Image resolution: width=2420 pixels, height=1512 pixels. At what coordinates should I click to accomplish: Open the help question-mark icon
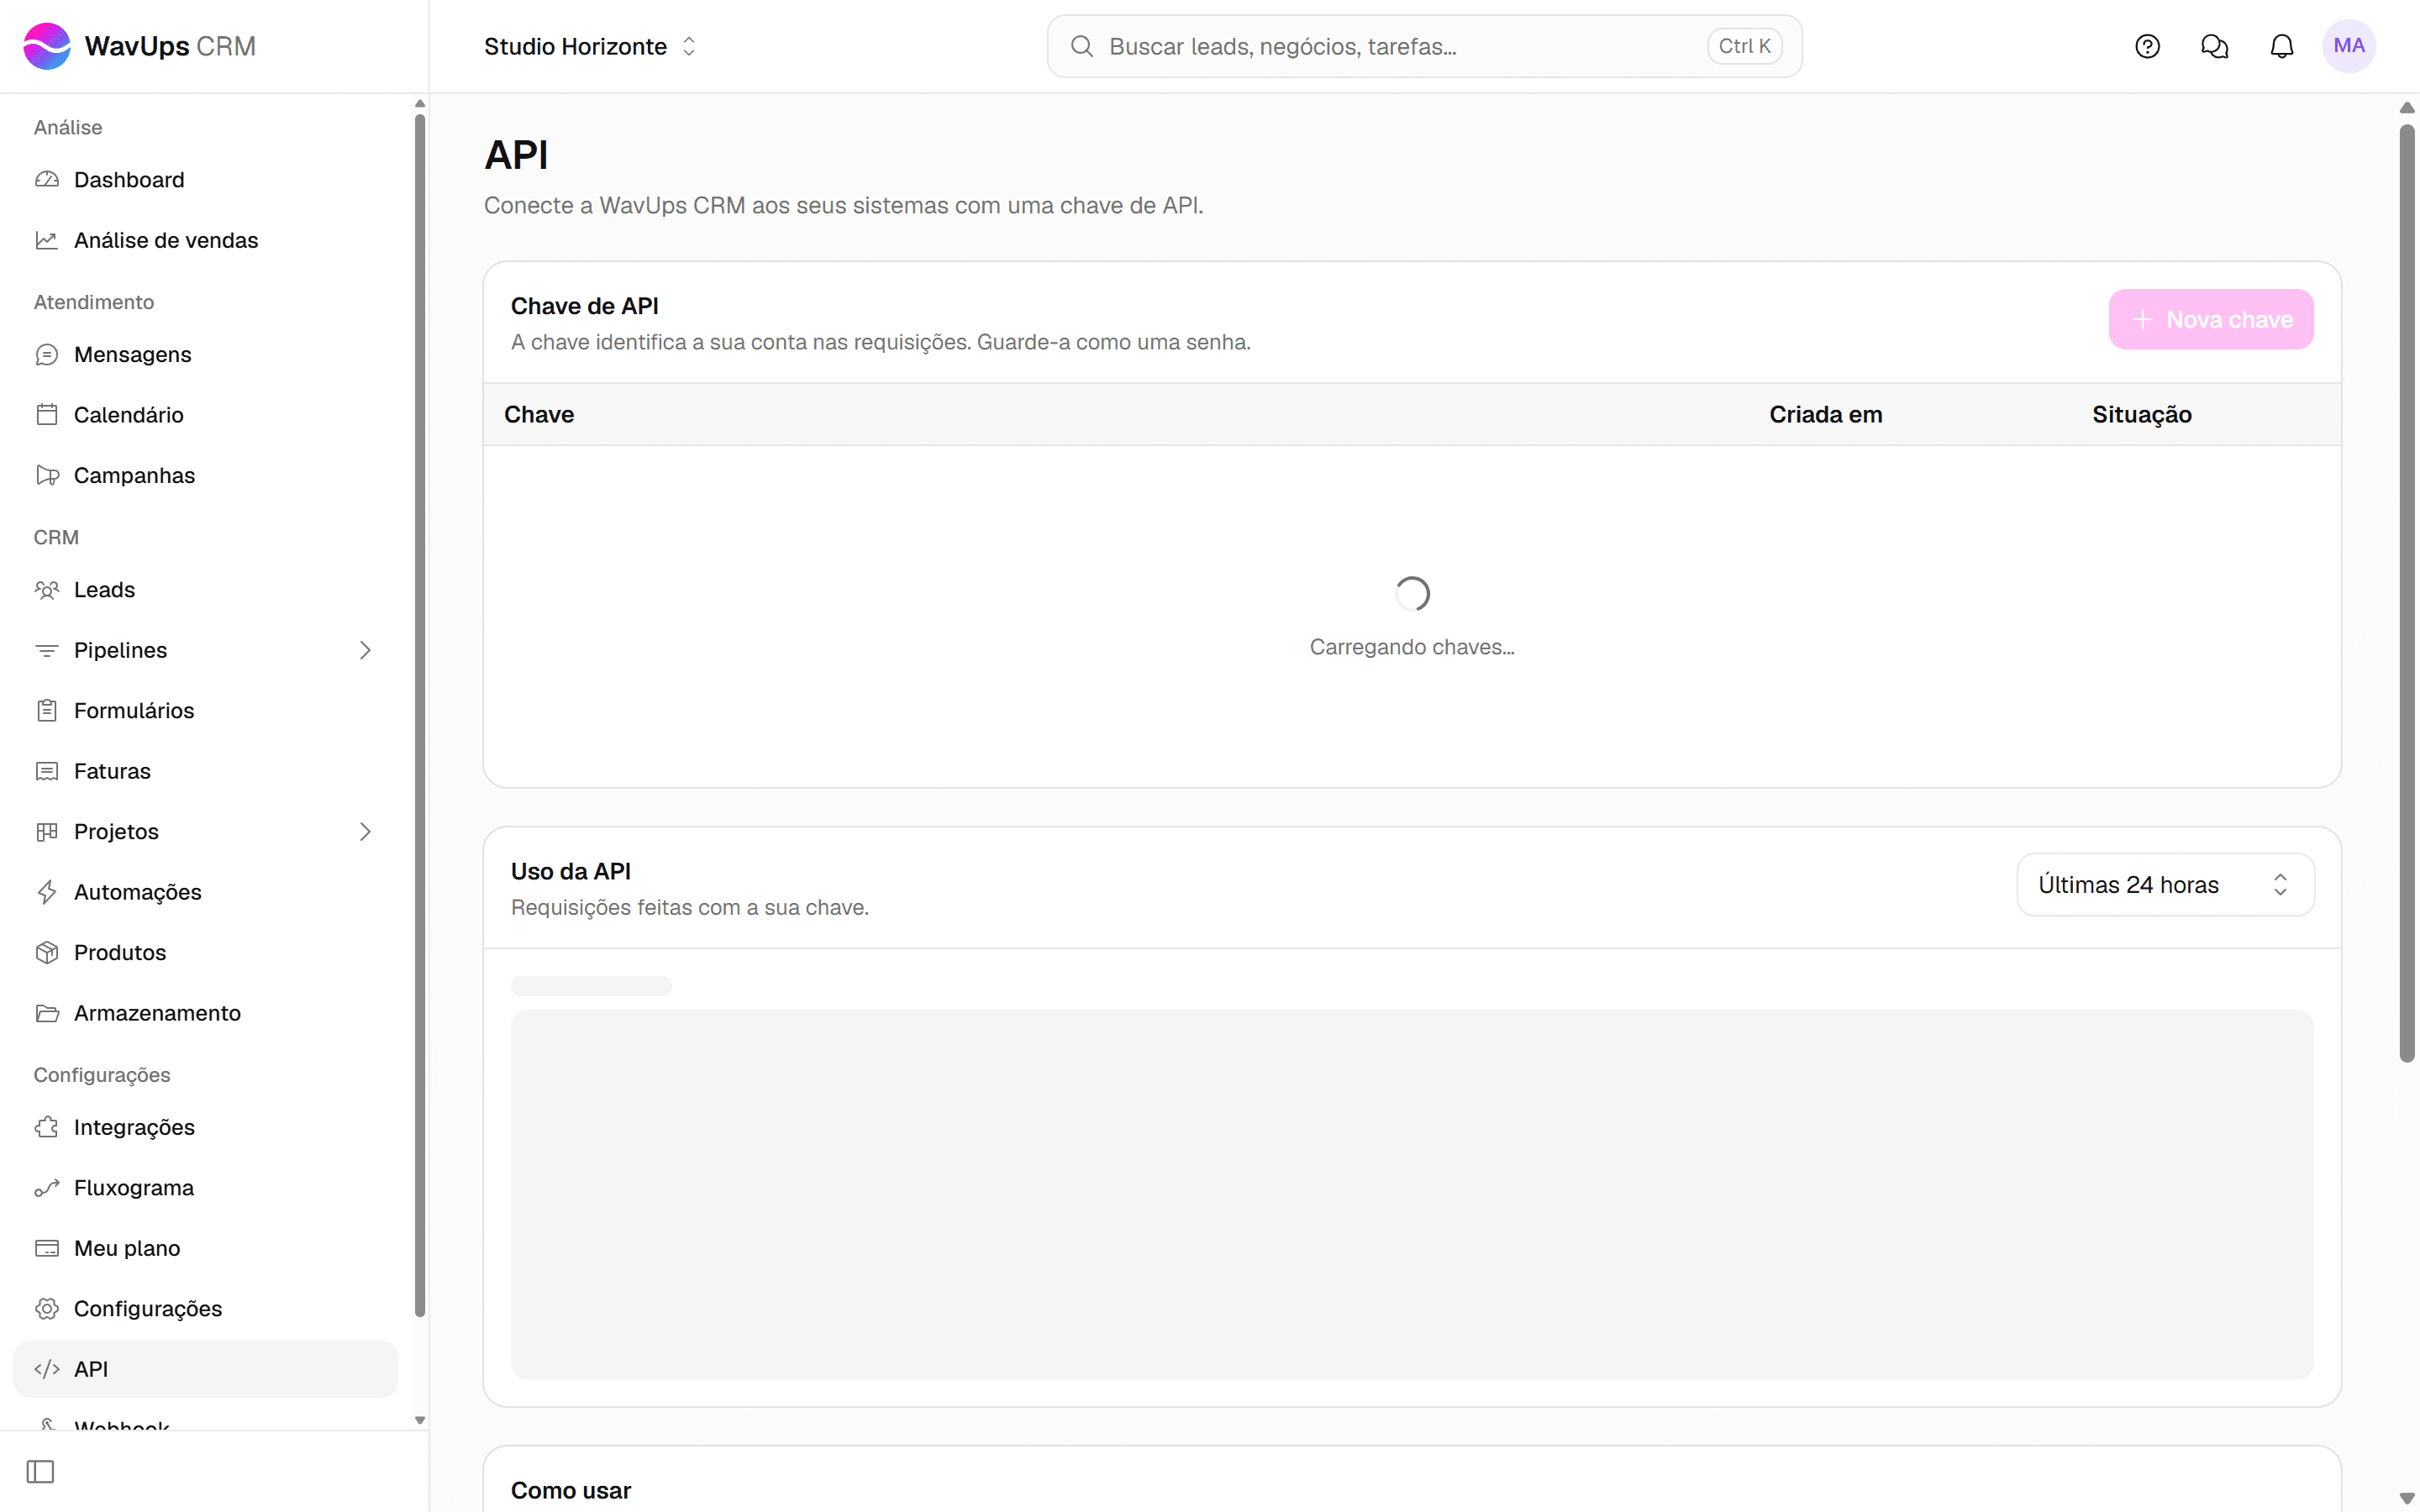(x=2147, y=46)
